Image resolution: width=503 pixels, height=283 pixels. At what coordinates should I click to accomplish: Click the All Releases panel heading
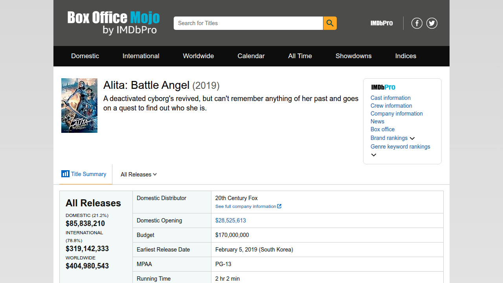pos(93,203)
